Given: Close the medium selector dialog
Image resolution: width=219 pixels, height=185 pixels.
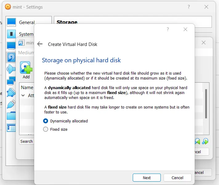Looking at the screenshot, I should [204, 43].
